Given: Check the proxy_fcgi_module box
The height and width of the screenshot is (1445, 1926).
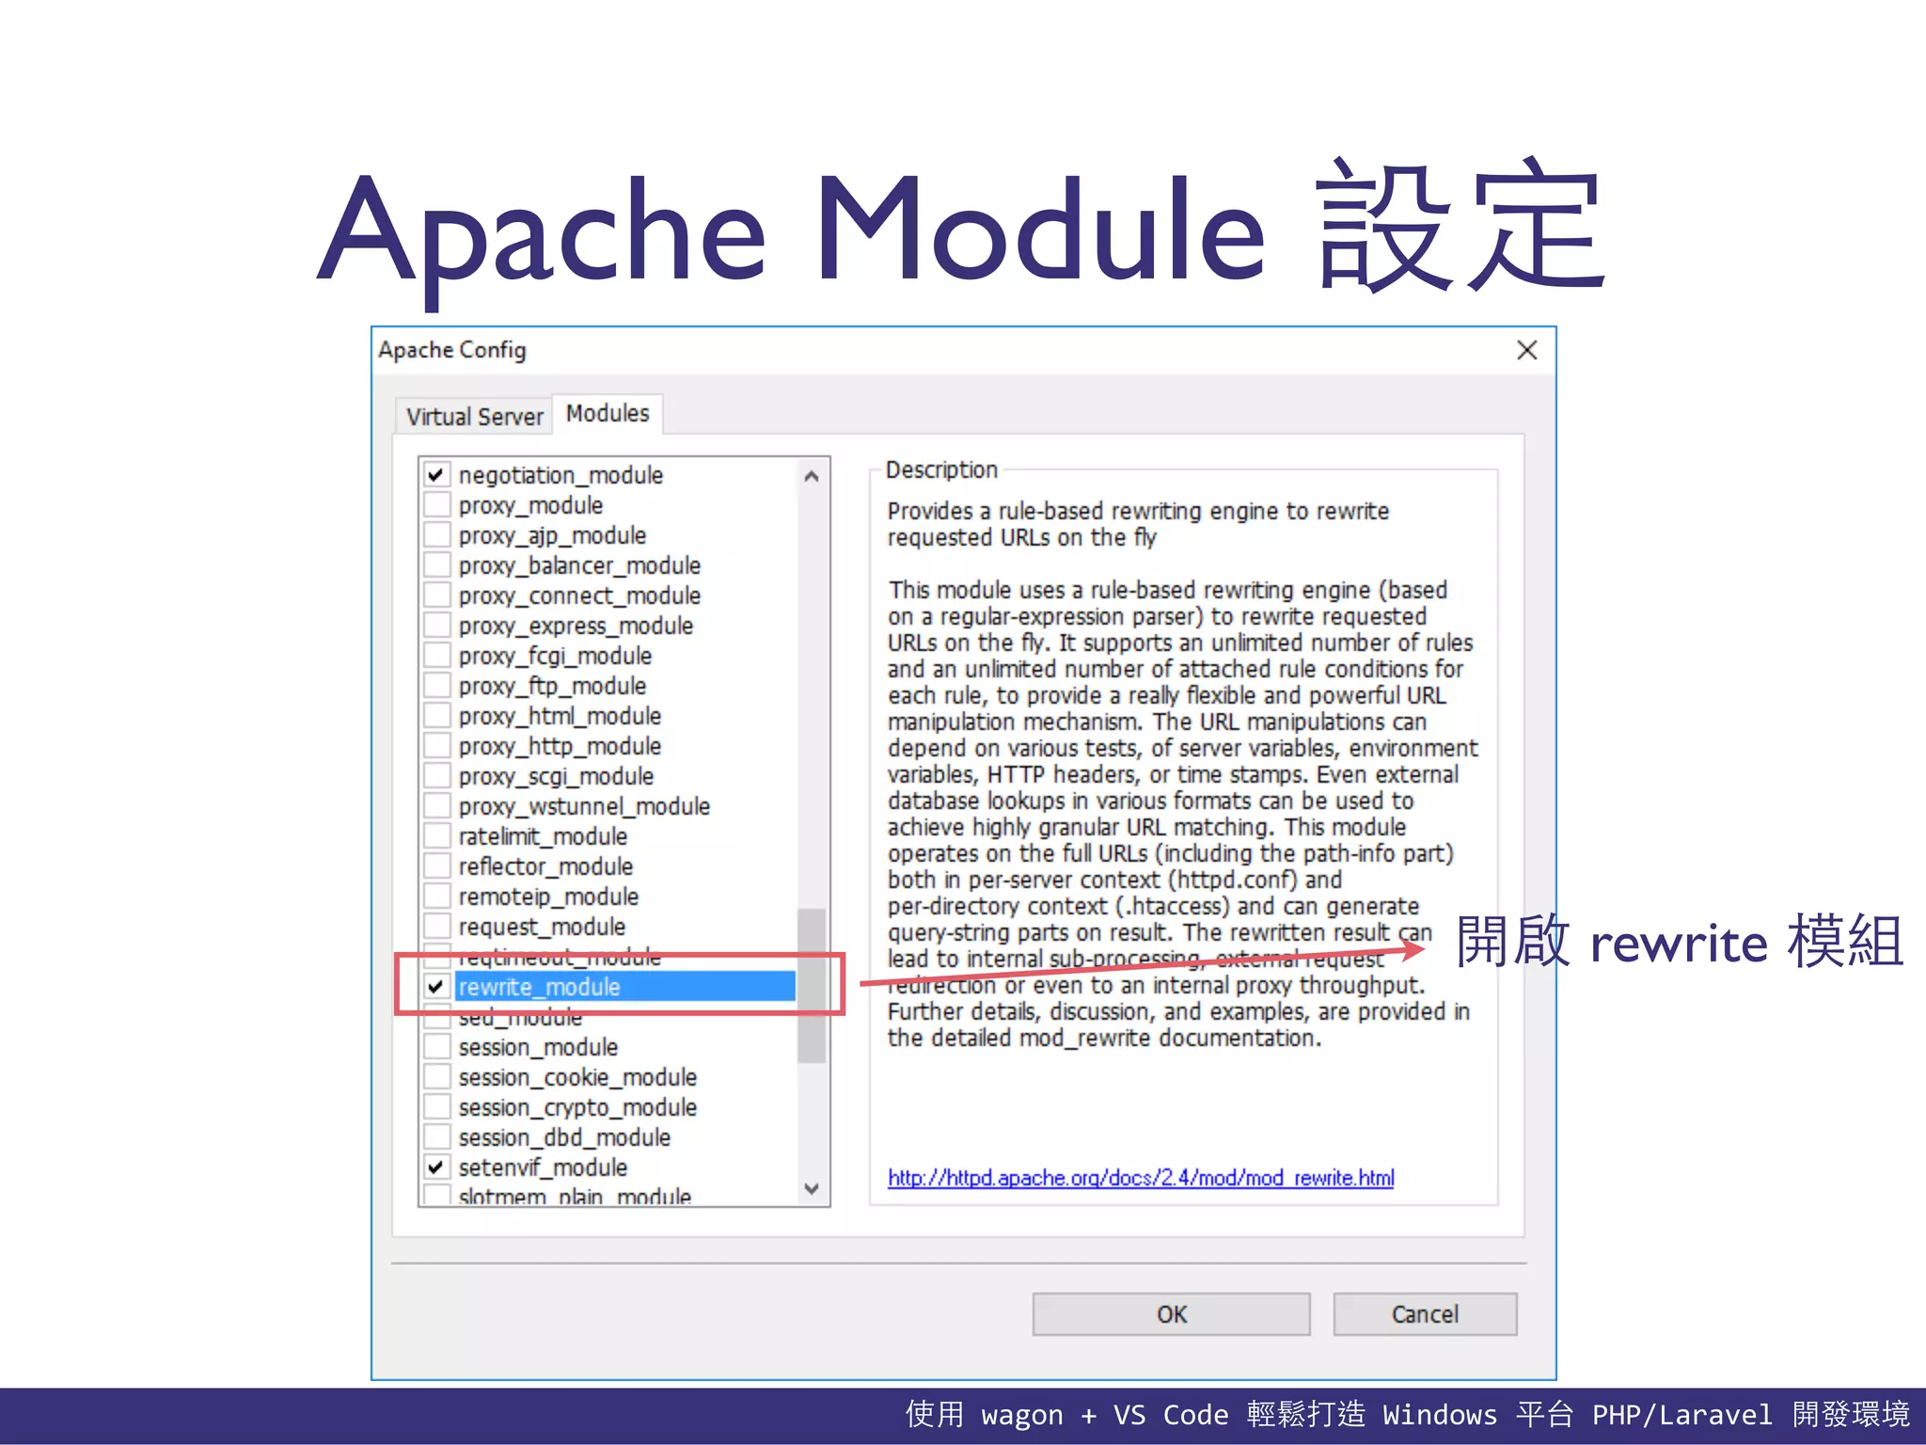Looking at the screenshot, I should pyautogui.click(x=435, y=656).
